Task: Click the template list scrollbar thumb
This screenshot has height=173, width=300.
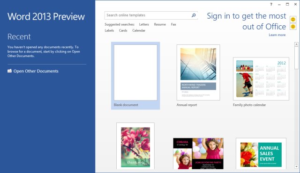Action: click(x=296, y=58)
